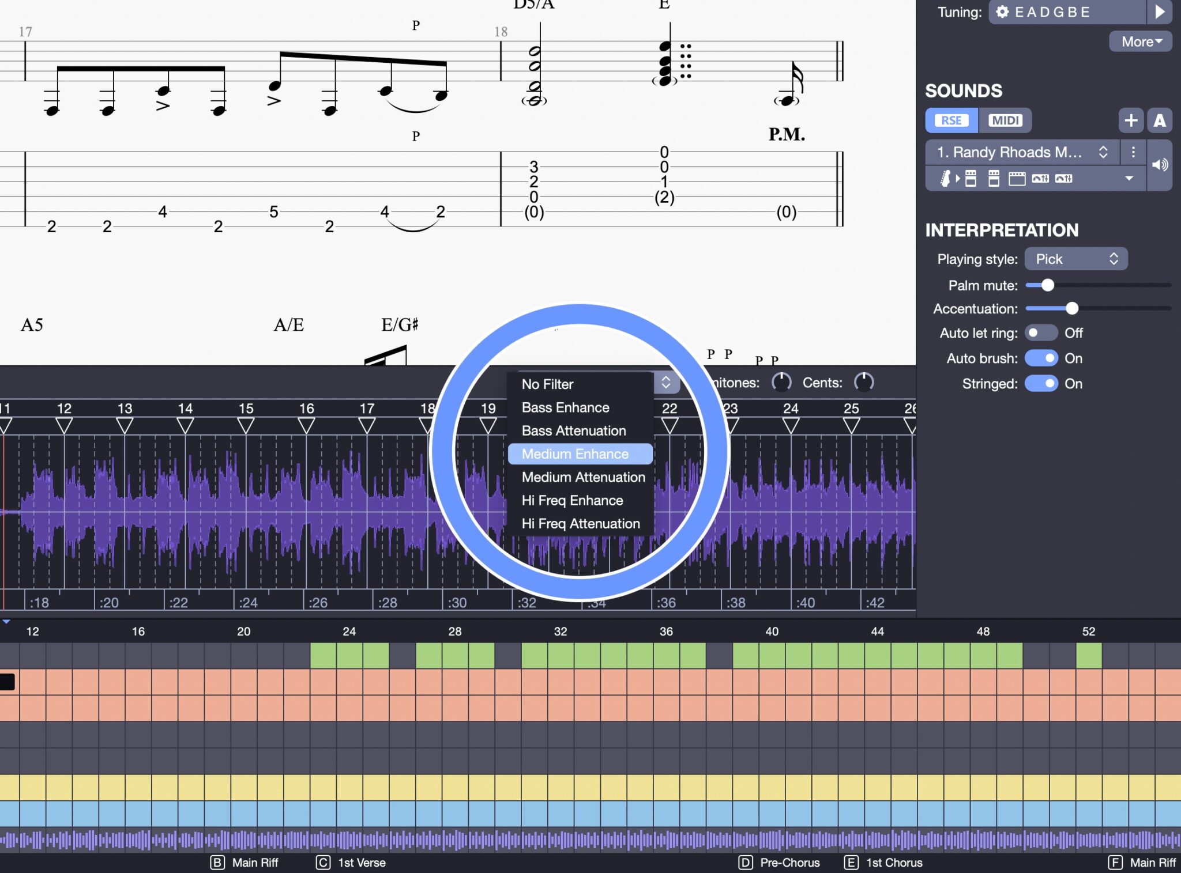Click the speaker volume icon for track 1
The image size is (1181, 873).
click(x=1160, y=165)
